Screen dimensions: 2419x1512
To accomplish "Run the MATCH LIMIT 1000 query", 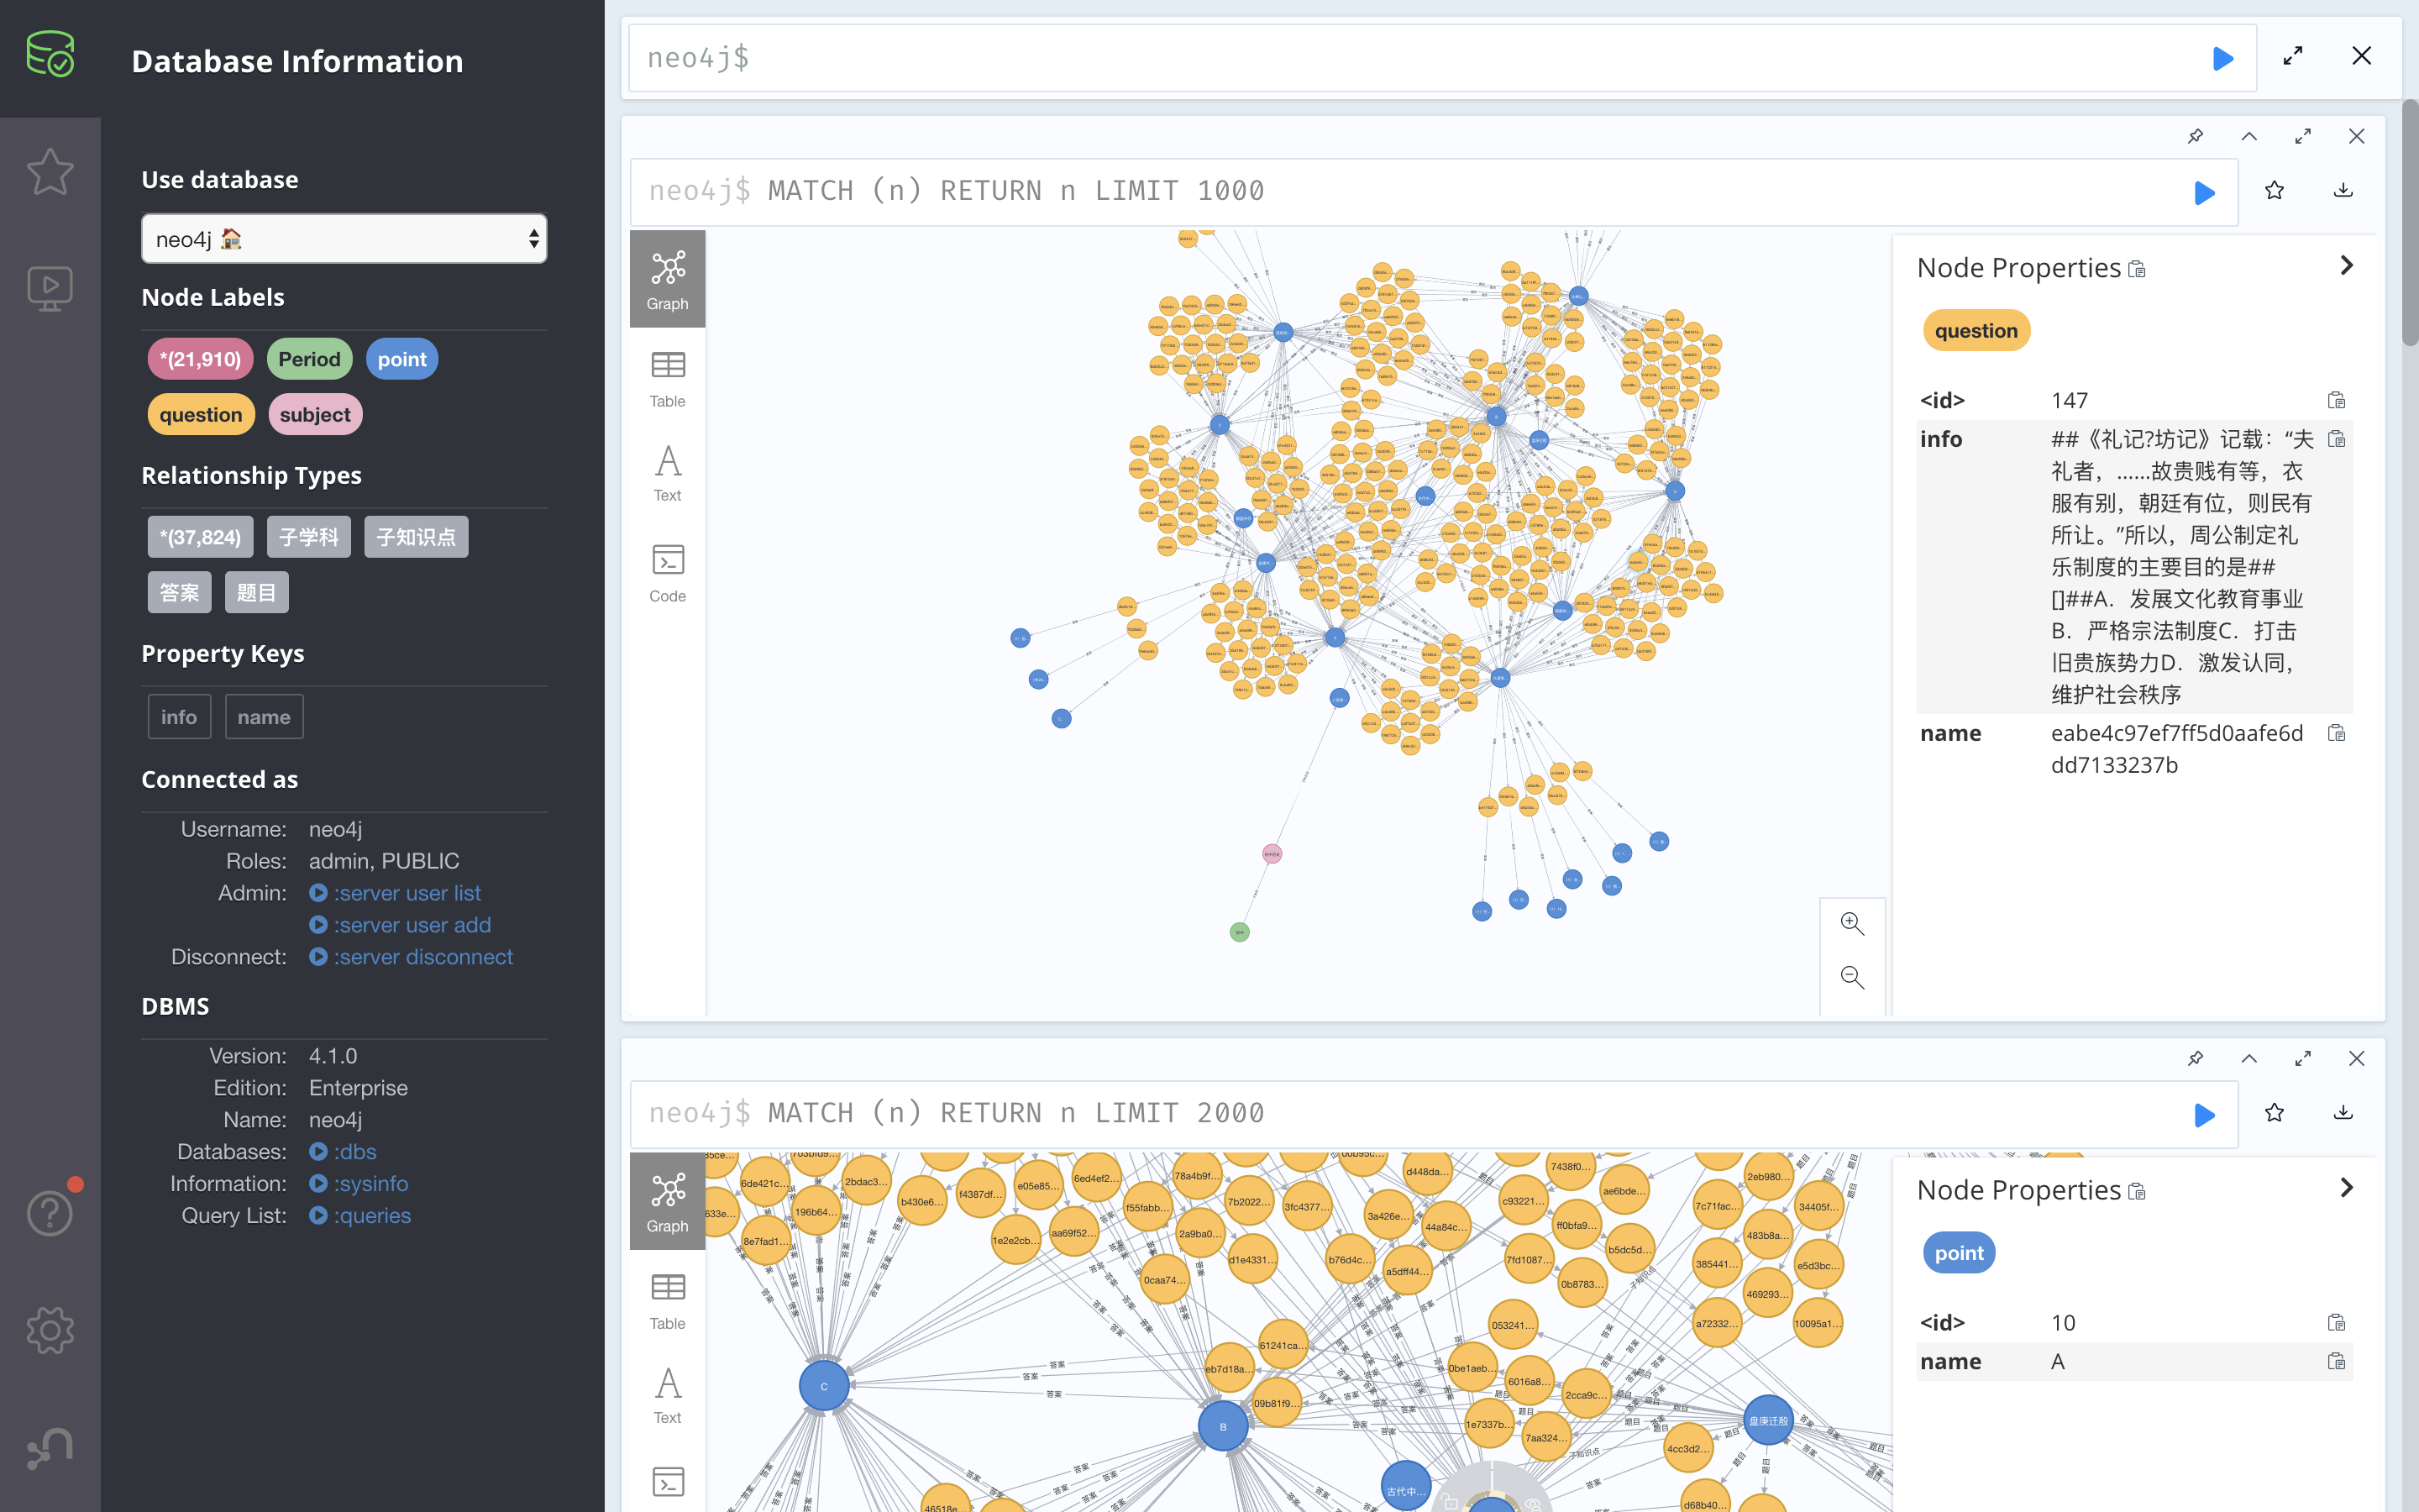I will pyautogui.click(x=2205, y=191).
